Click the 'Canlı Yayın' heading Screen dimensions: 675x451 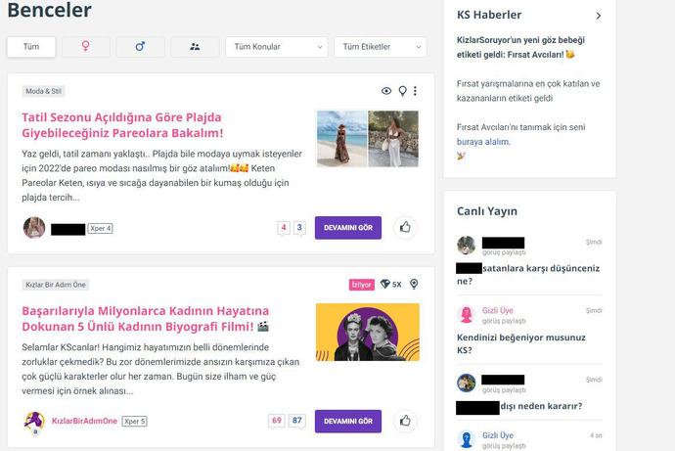(487, 211)
